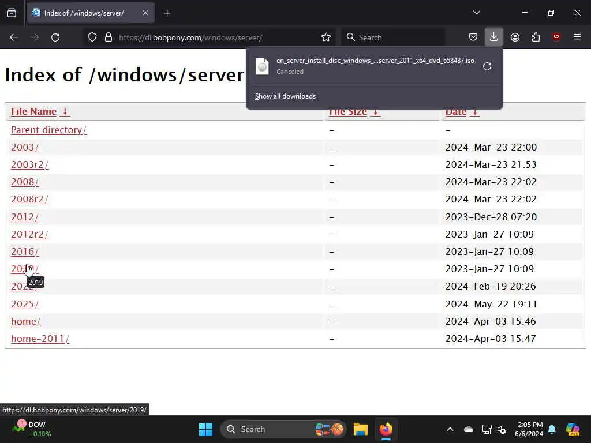Open muted volume tray icon
Screen dimensions: 591x443
click(x=502, y=429)
